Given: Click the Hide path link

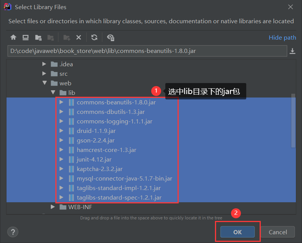Looking at the screenshot, I should click(283, 38).
